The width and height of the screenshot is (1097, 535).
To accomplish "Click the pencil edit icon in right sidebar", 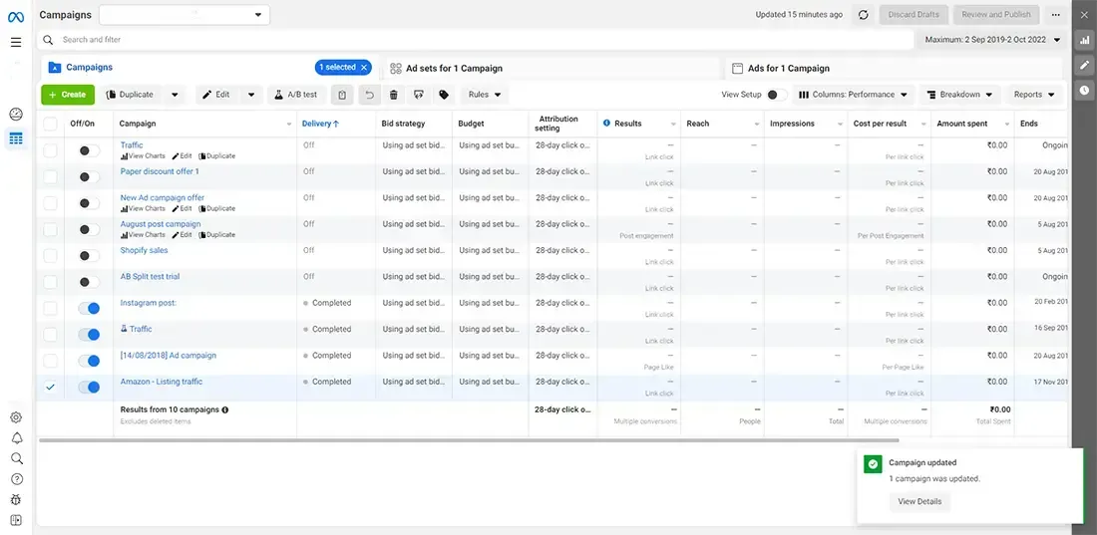I will (1084, 65).
